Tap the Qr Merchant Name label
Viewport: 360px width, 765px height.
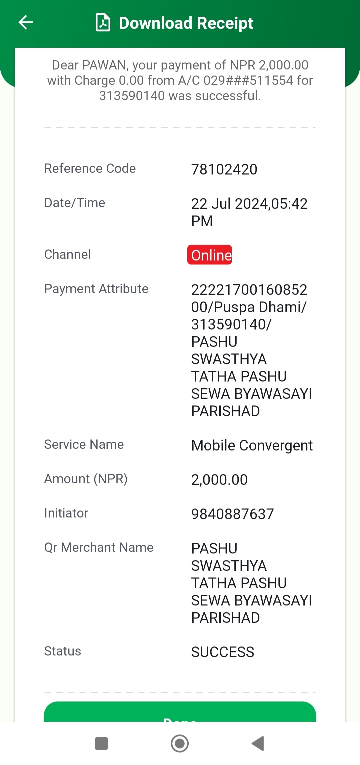tap(99, 547)
